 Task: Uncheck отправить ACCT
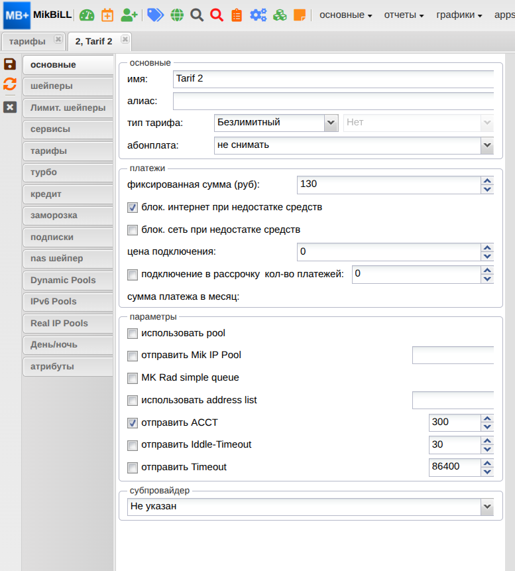[x=133, y=423]
